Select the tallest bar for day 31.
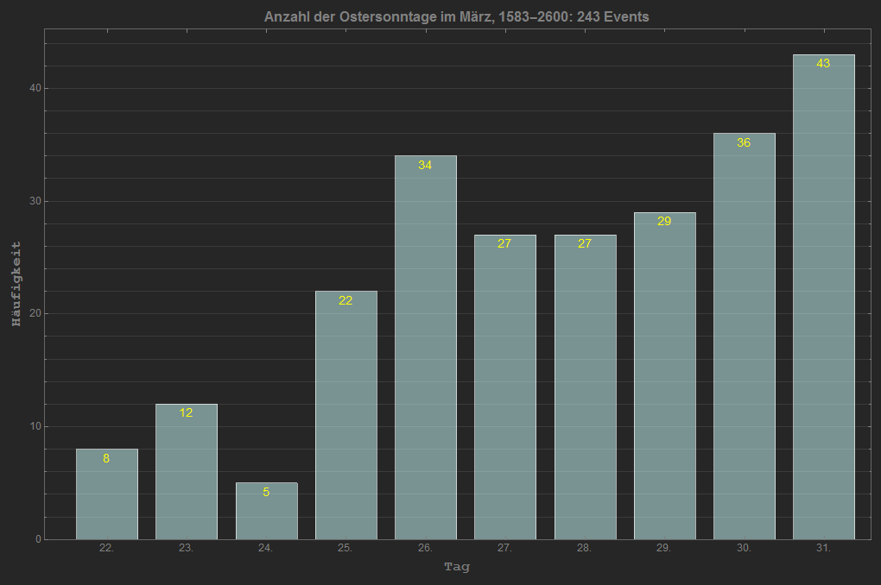The width and height of the screenshot is (881, 585). click(x=824, y=297)
